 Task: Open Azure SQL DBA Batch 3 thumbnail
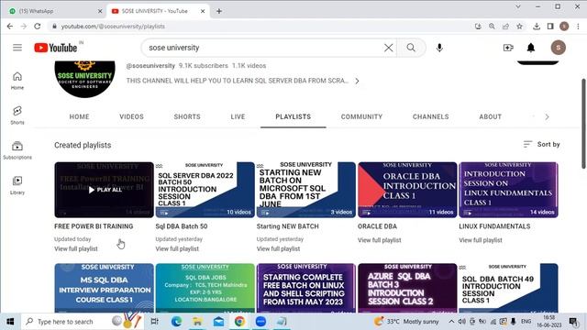click(407, 288)
